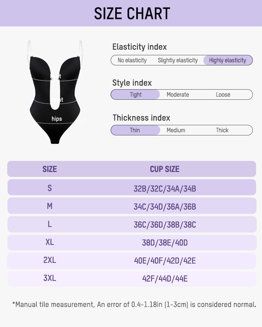Viewport: 262px width, 327px height.
Task: Select the size S row
Action: tap(132, 188)
